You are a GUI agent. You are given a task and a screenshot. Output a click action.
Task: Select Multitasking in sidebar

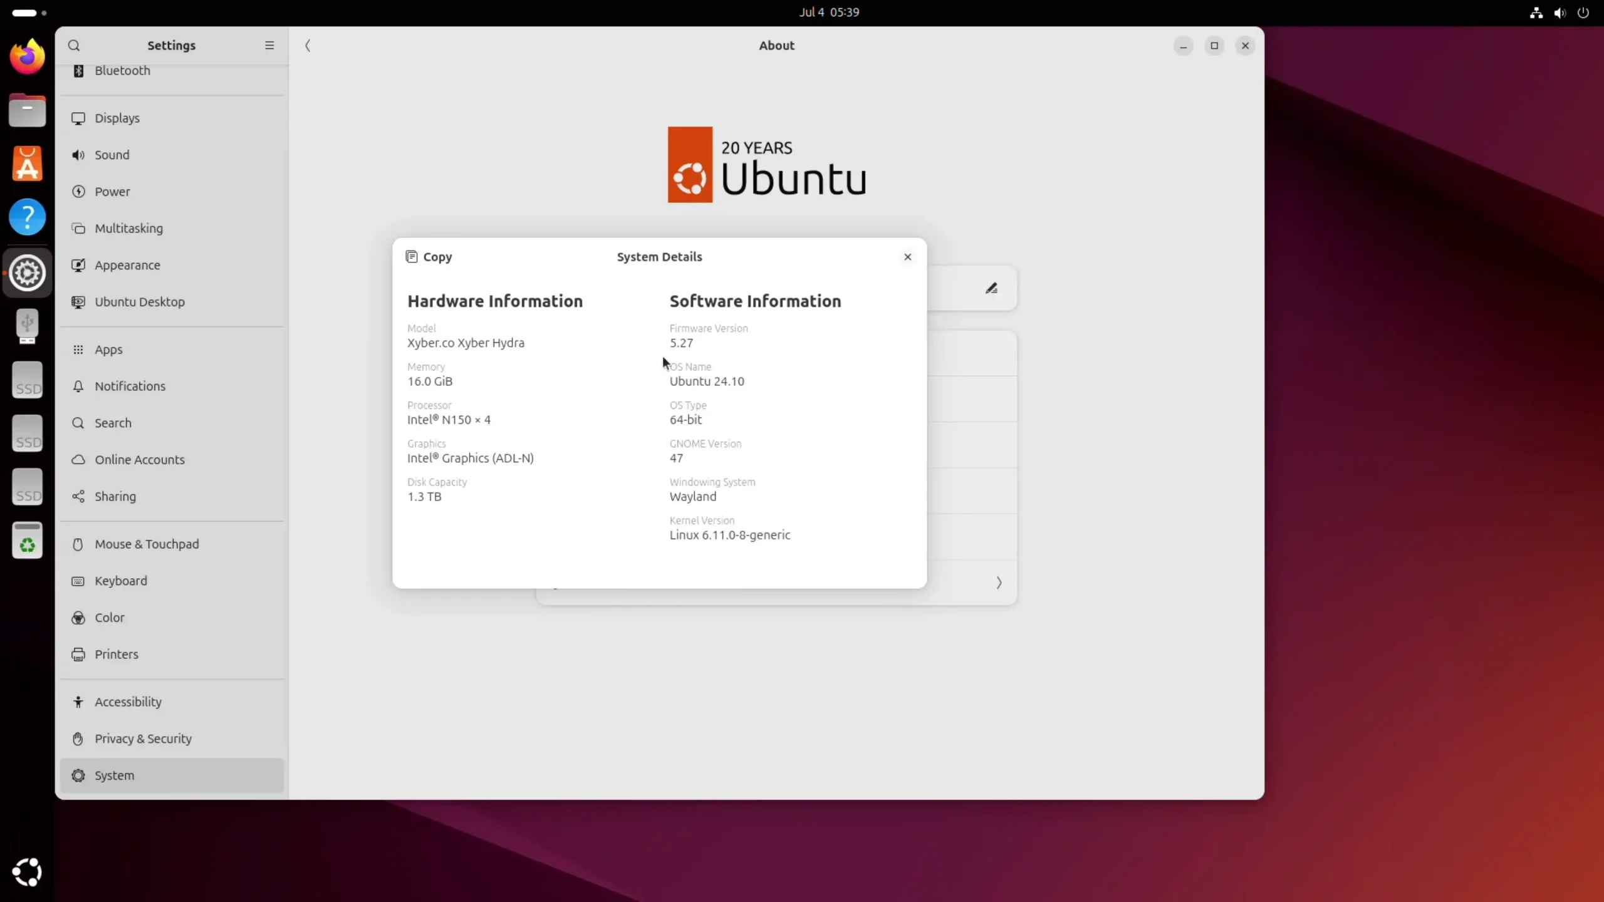point(172,228)
